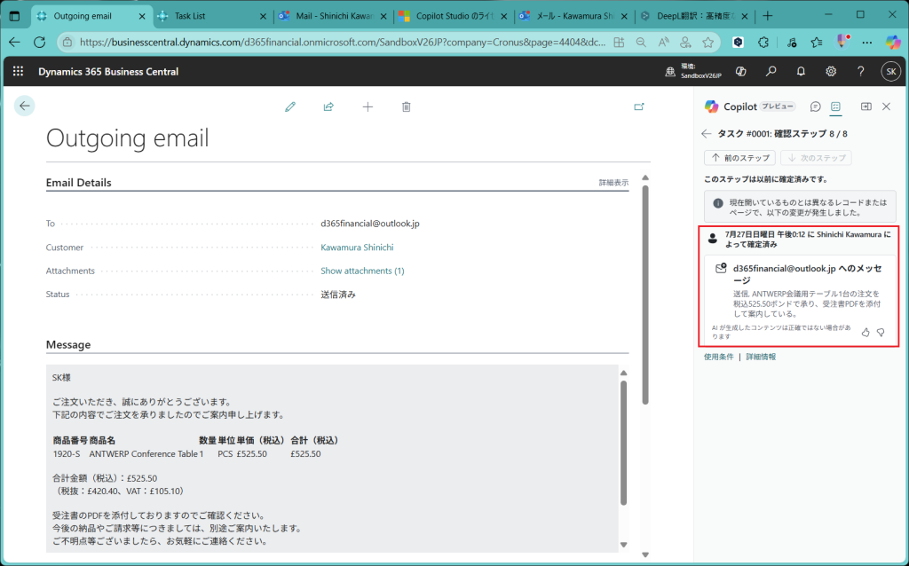Select the Copilot task list view icon
Image resolution: width=909 pixels, height=566 pixels.
click(x=835, y=106)
